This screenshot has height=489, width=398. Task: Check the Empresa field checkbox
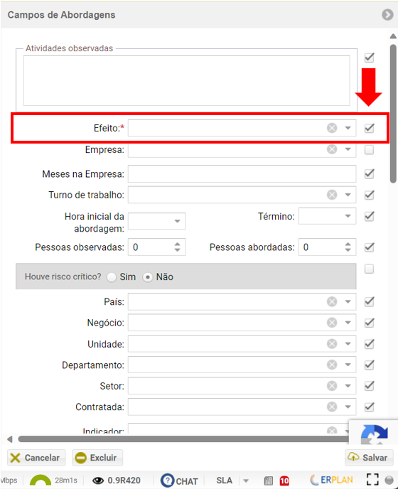click(x=370, y=150)
